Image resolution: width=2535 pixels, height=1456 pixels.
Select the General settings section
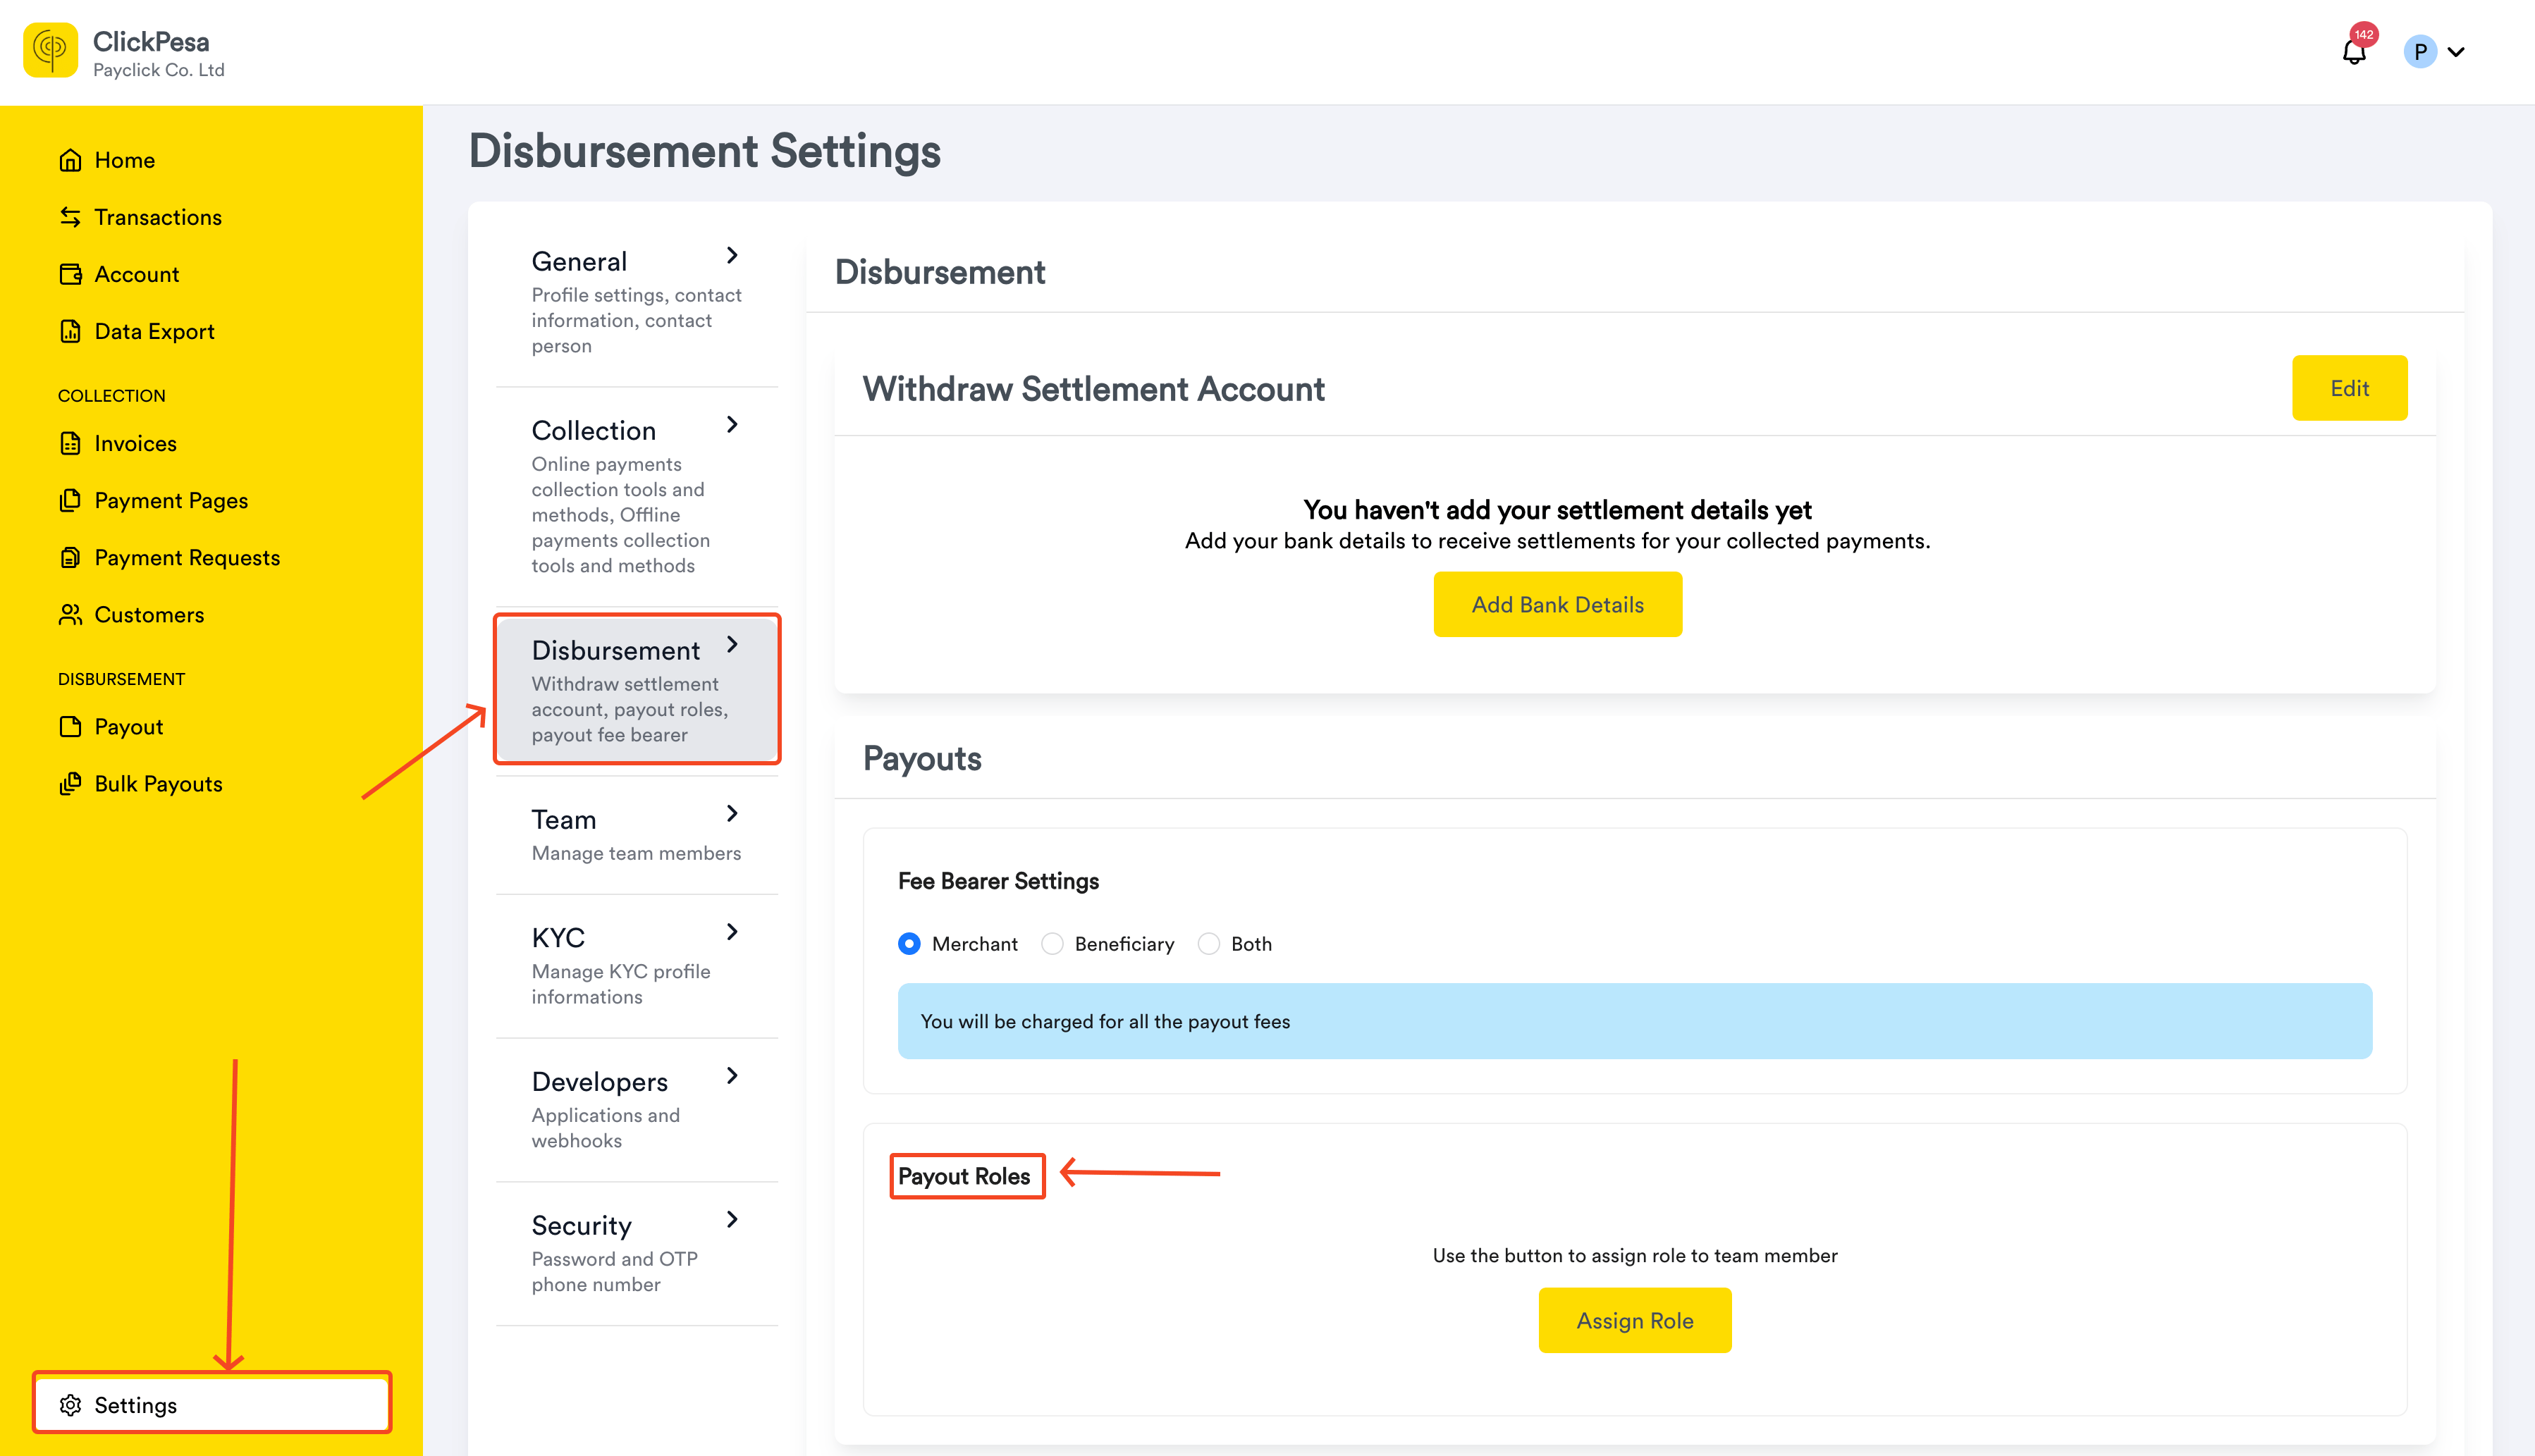(637, 301)
